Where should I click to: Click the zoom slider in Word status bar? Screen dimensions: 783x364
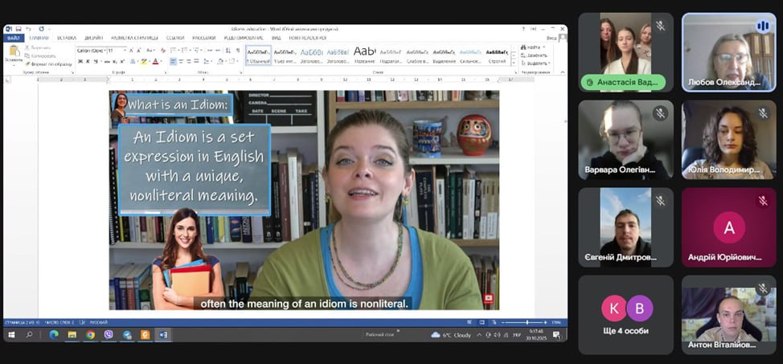[527, 322]
